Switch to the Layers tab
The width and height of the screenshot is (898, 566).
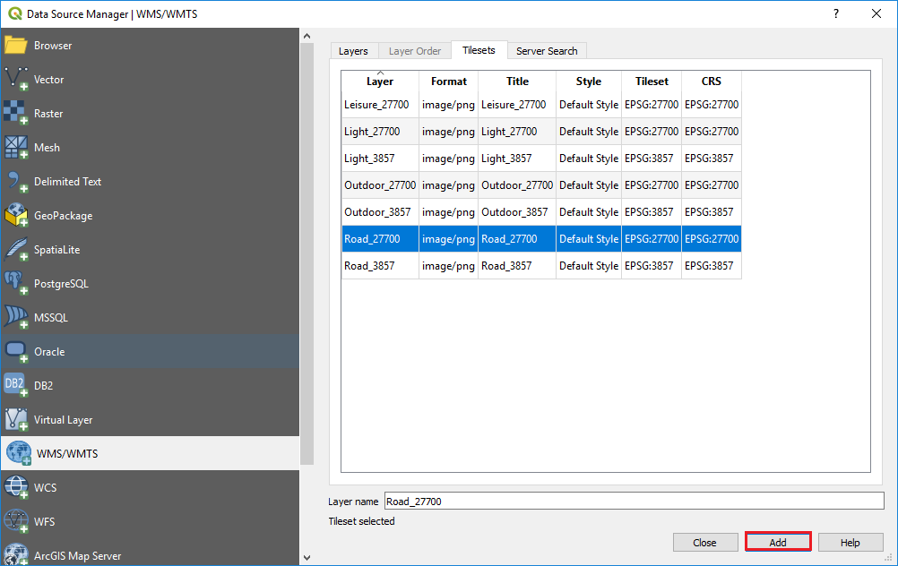353,50
